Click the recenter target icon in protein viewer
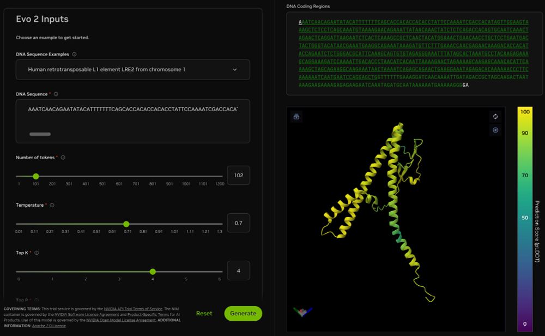Viewport: 545px width, 336px height. click(495, 130)
